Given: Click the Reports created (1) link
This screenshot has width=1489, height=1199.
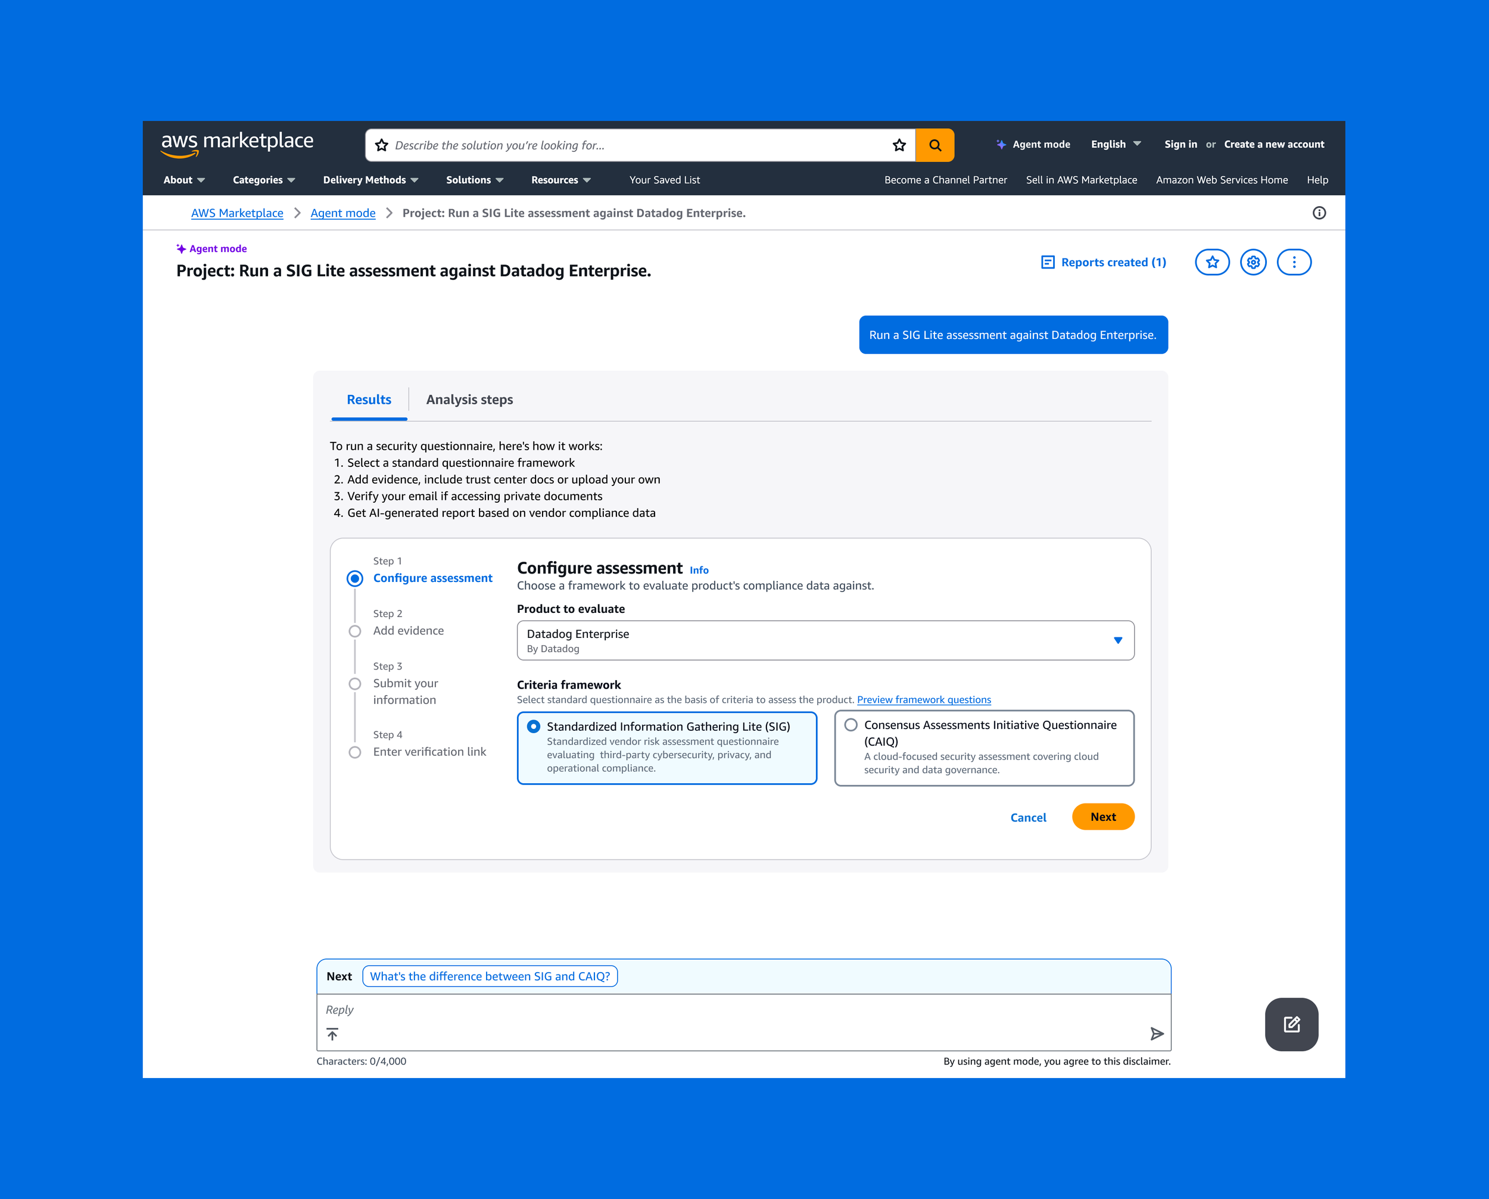Looking at the screenshot, I should [1104, 263].
